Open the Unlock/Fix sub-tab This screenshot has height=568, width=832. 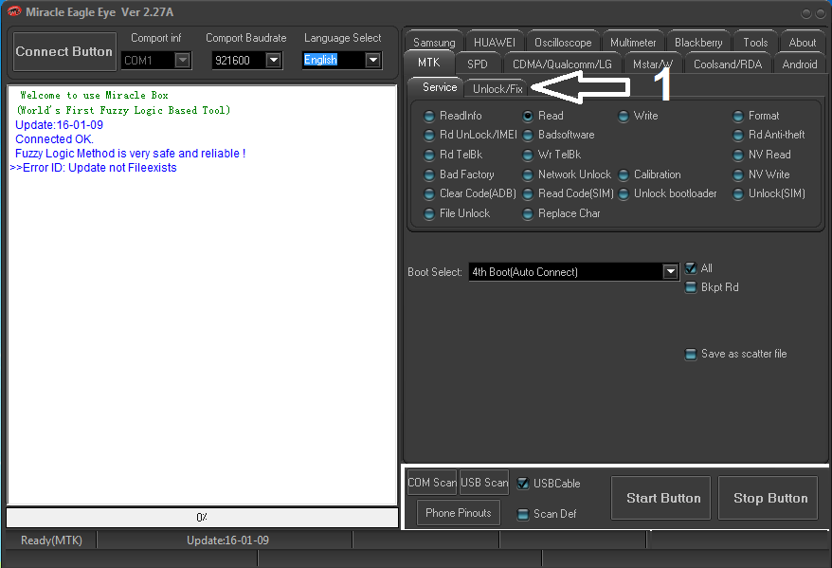(x=497, y=88)
